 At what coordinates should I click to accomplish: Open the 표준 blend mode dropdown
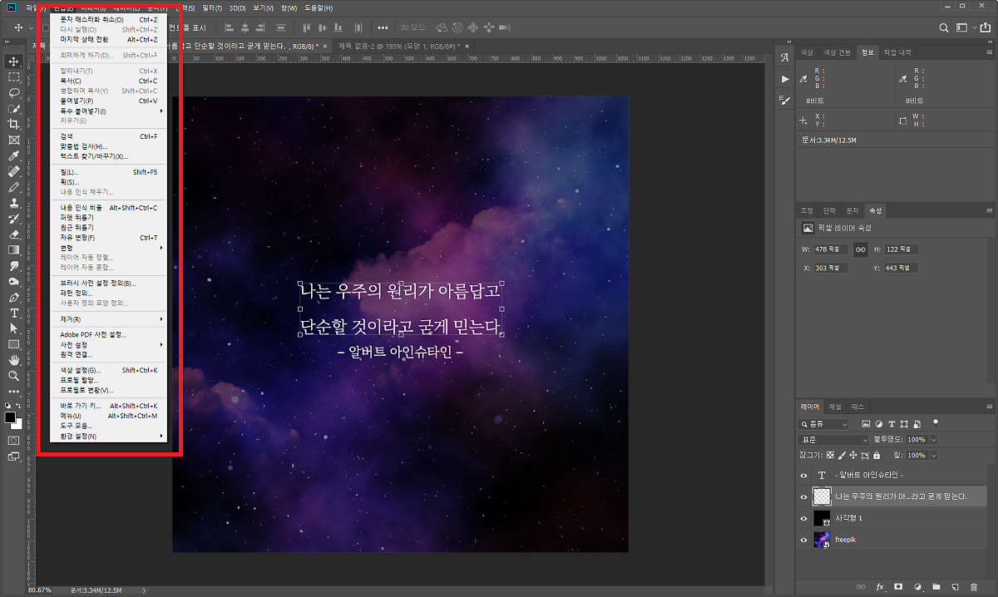(x=832, y=439)
